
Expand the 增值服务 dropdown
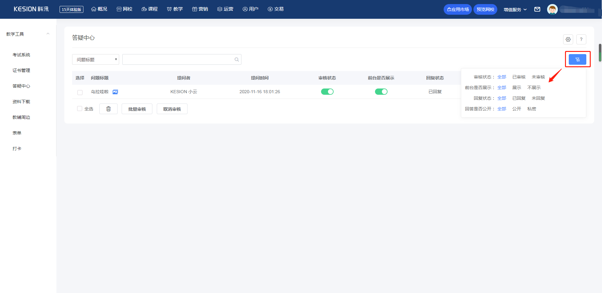(x=515, y=9)
